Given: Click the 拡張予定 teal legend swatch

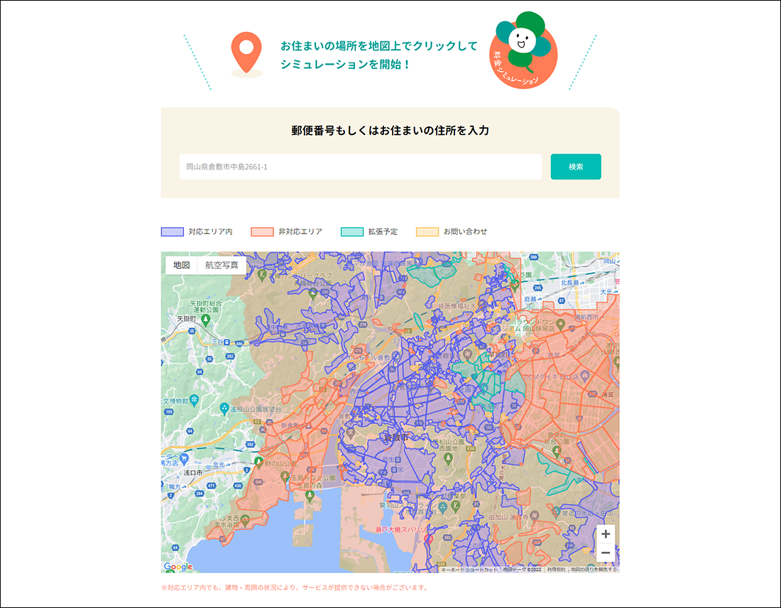Looking at the screenshot, I should coord(352,232).
